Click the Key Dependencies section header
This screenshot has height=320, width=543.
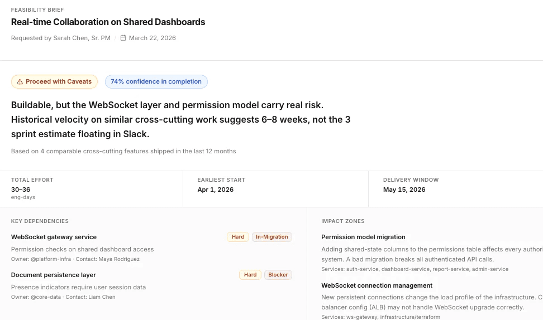[40, 221]
